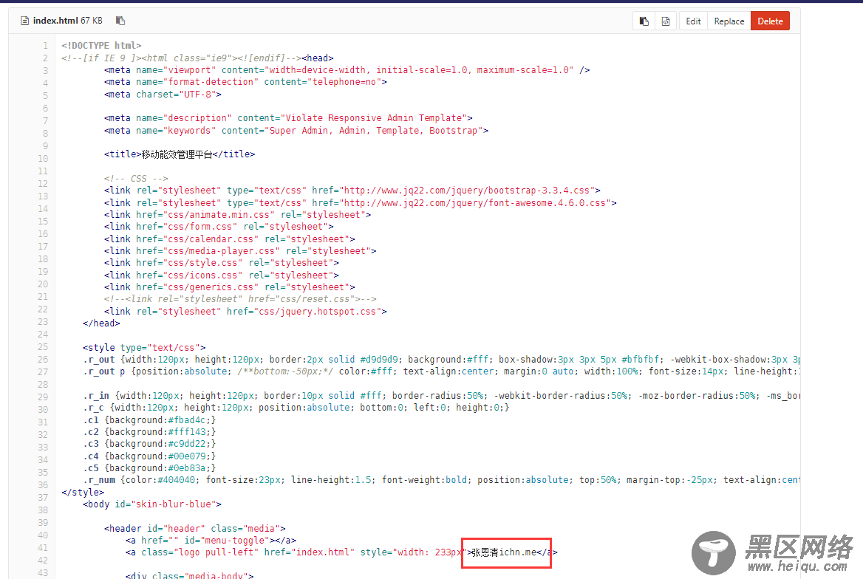The image size is (863, 579).
Task: Click the .r_out p {position:absolute line
Action: coord(441,371)
